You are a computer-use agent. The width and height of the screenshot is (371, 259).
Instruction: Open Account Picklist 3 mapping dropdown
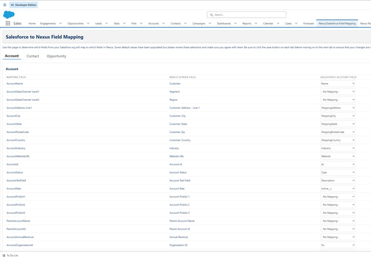coord(338,213)
